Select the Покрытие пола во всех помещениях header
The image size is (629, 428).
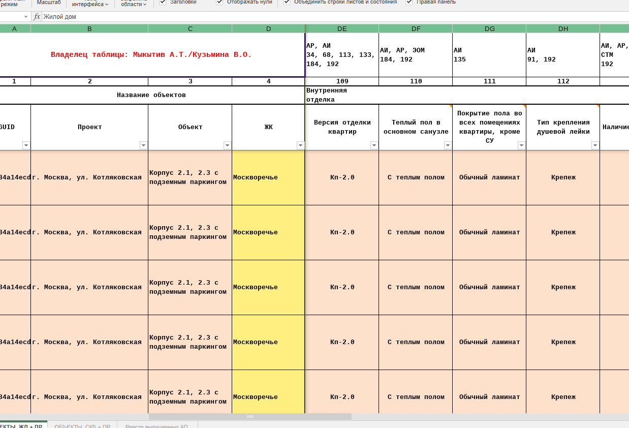pos(489,127)
